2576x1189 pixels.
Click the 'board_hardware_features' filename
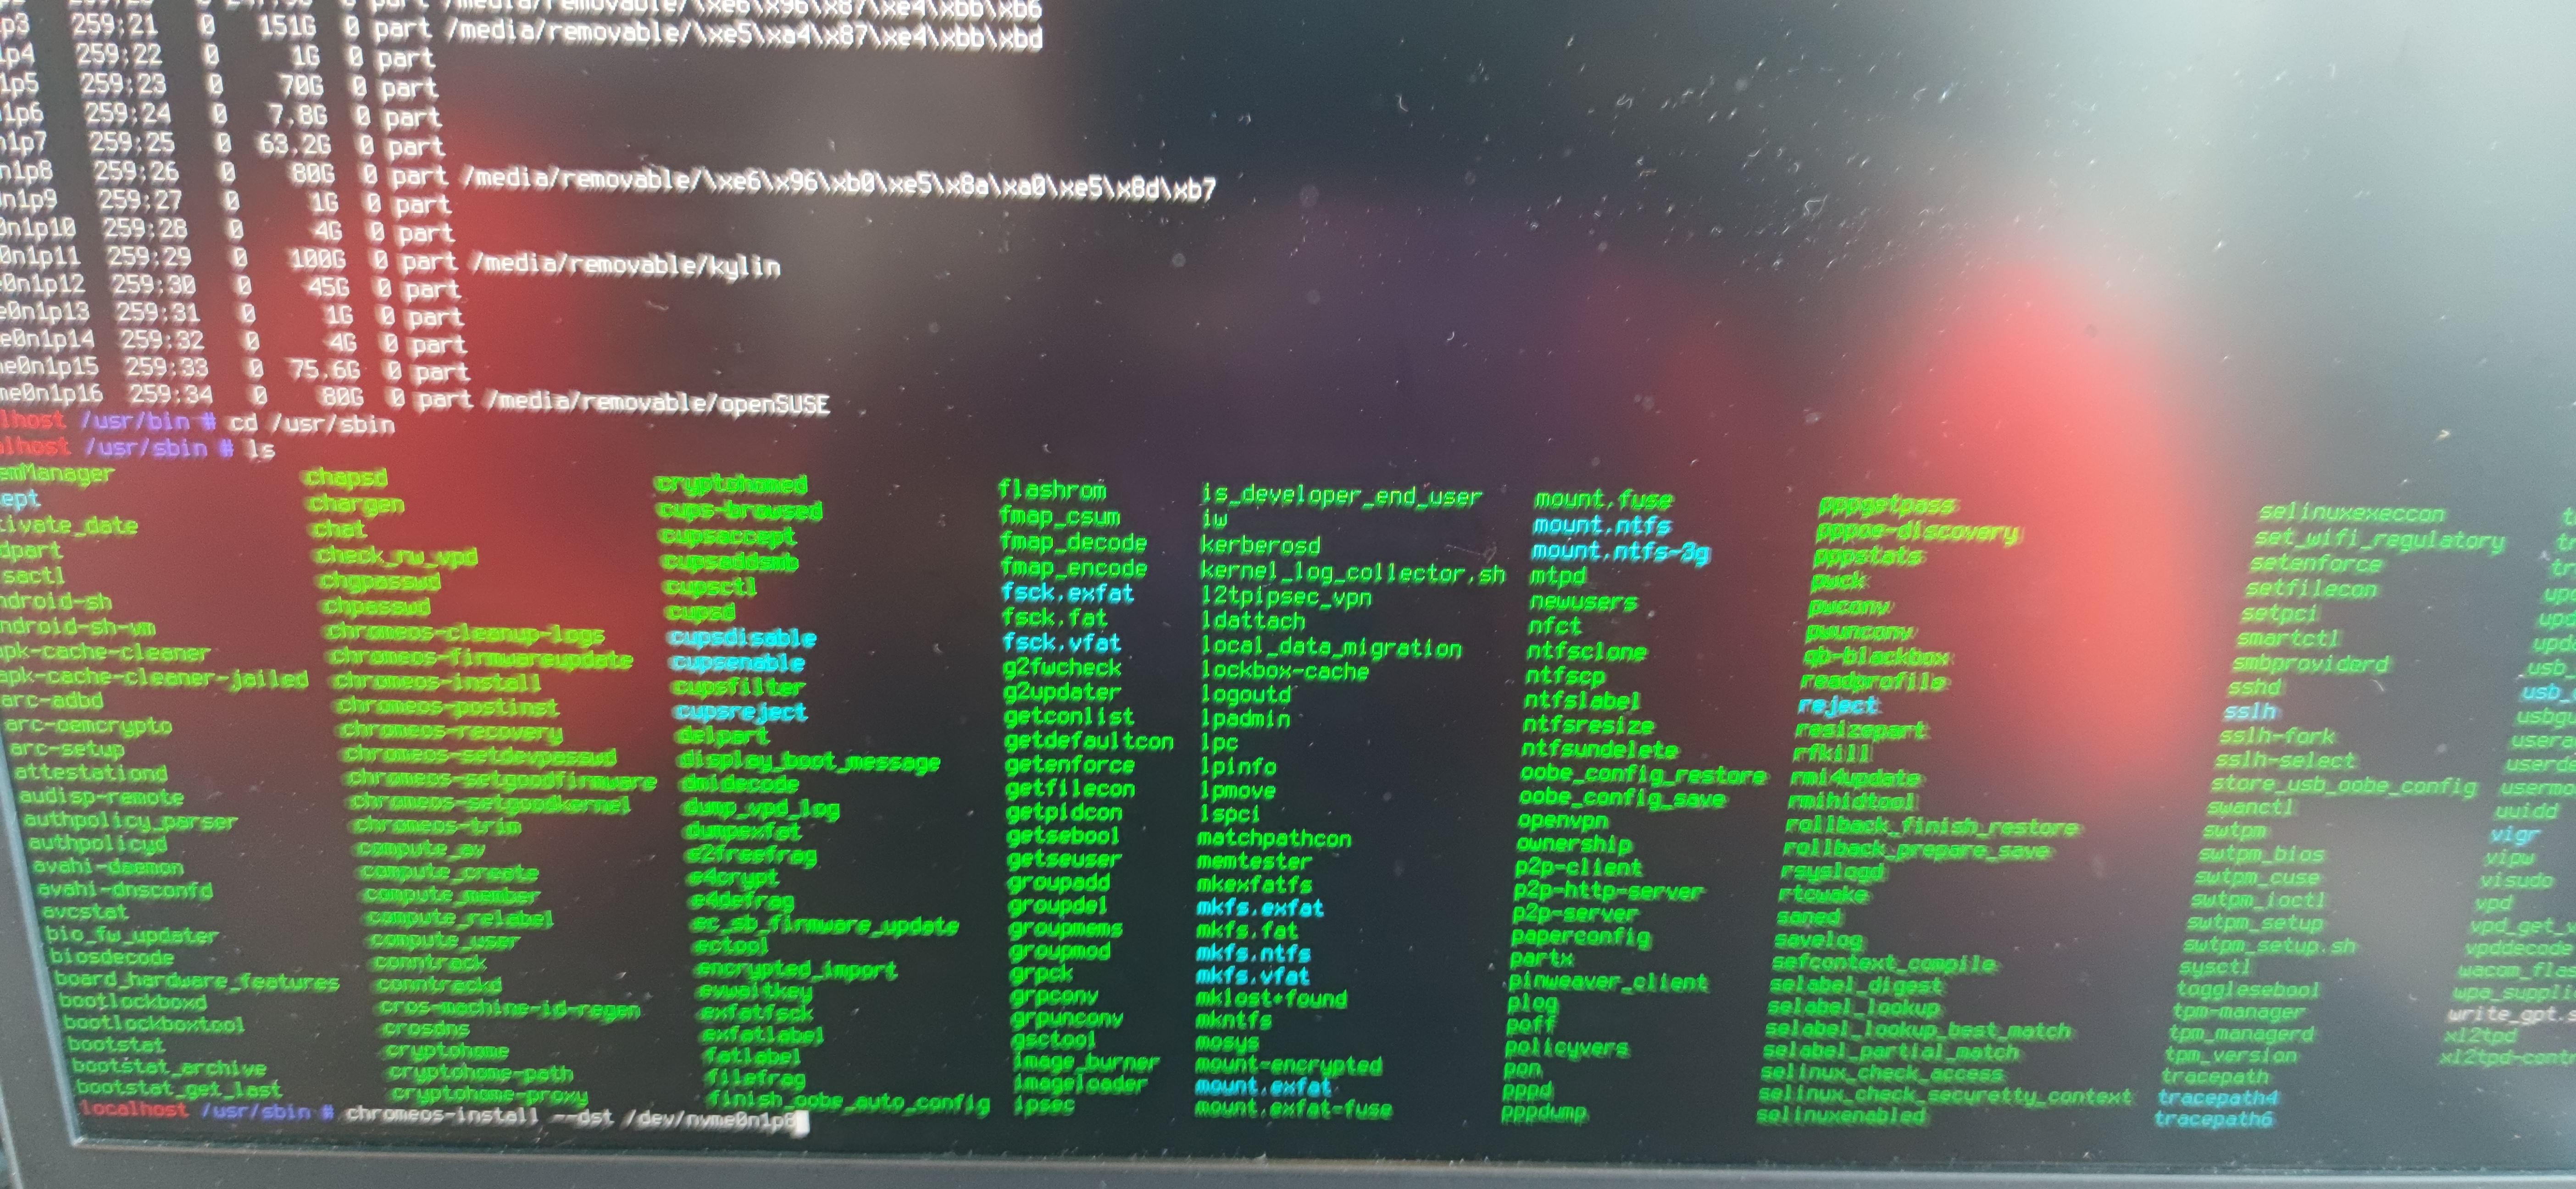pyautogui.click(x=197, y=981)
